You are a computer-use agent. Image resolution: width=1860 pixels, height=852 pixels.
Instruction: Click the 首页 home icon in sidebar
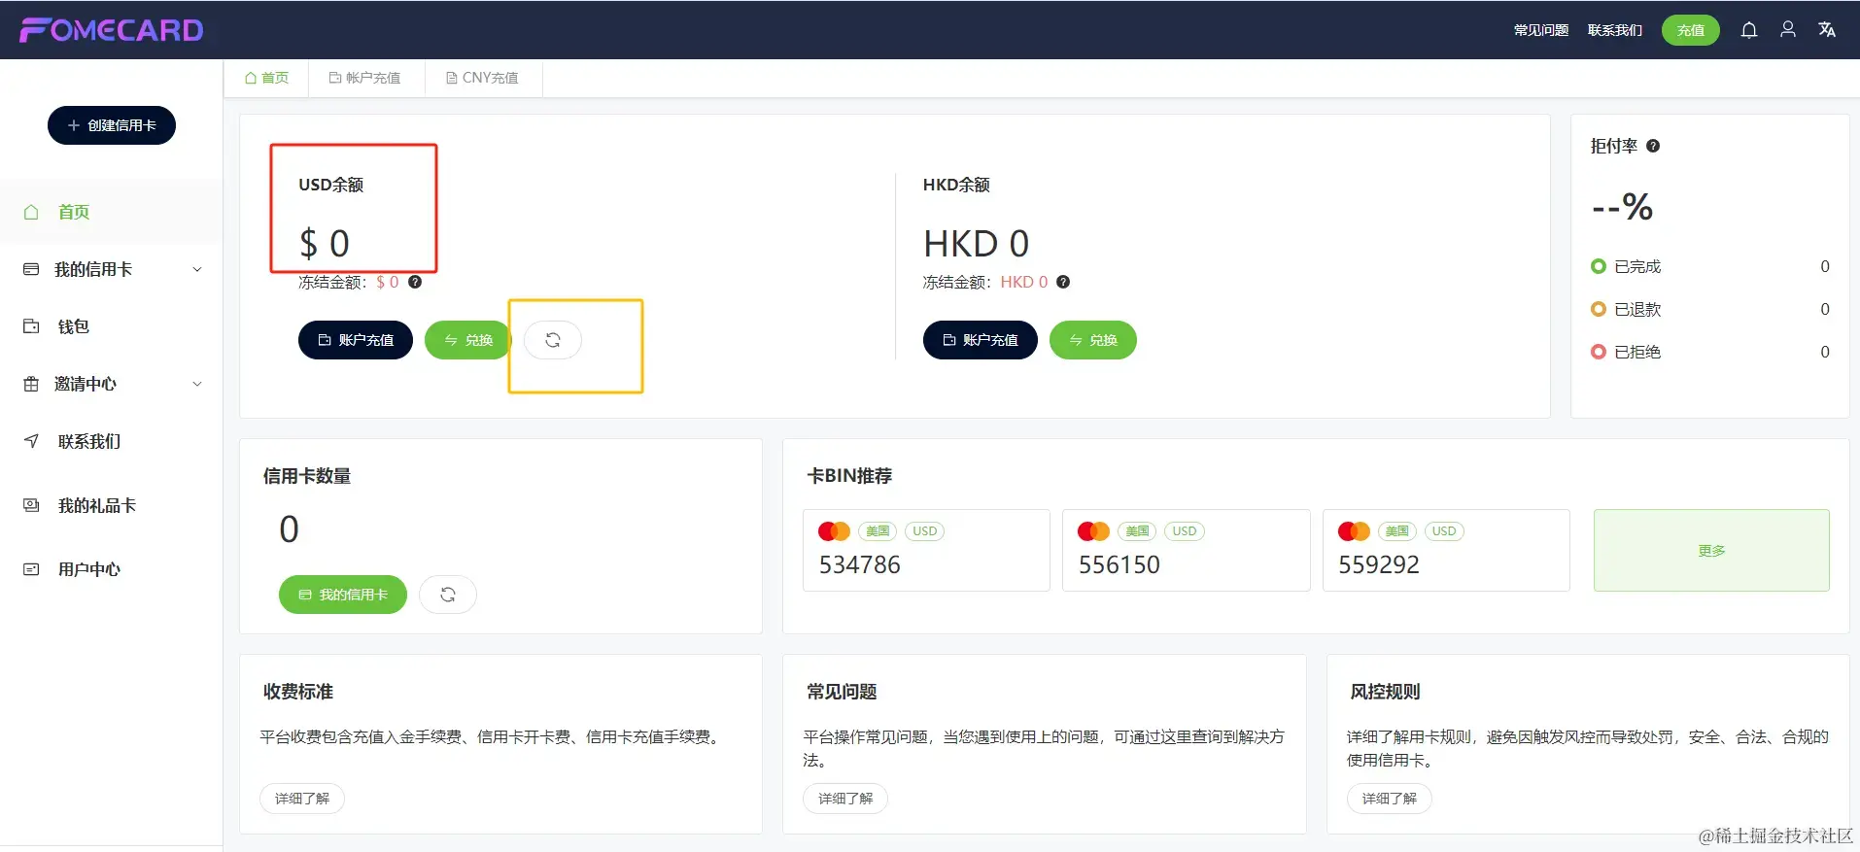coord(31,212)
